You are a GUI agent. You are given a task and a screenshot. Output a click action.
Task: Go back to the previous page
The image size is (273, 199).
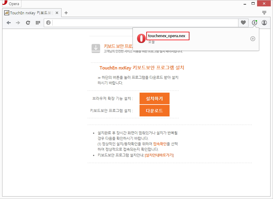pyautogui.click(x=9, y=23)
